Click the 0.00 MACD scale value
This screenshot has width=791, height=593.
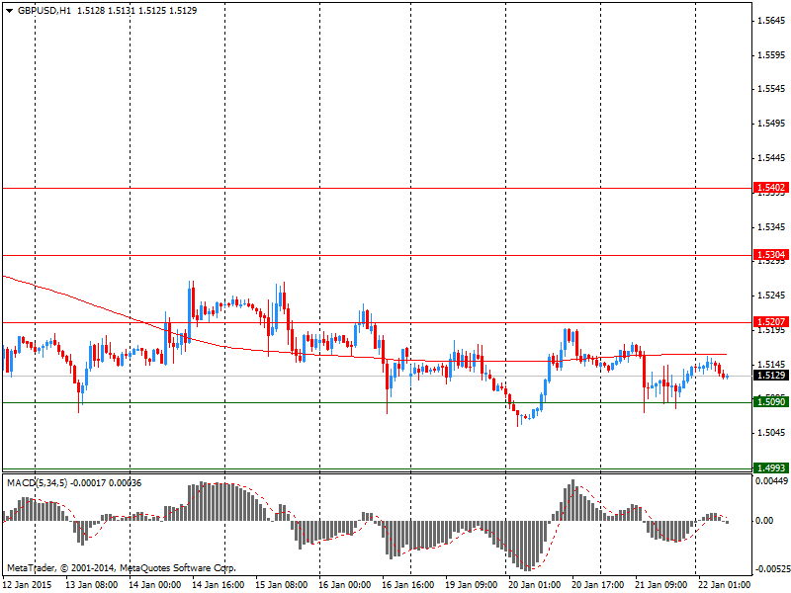click(764, 521)
